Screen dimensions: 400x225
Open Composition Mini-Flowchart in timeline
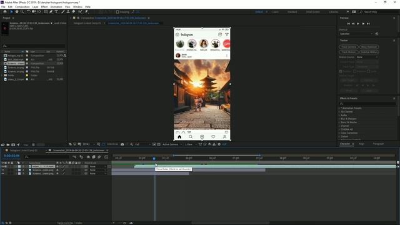74,157
